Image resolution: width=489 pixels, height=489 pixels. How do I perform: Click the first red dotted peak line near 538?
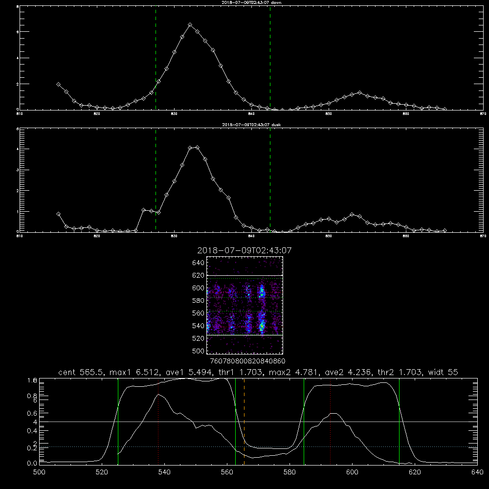click(158, 422)
